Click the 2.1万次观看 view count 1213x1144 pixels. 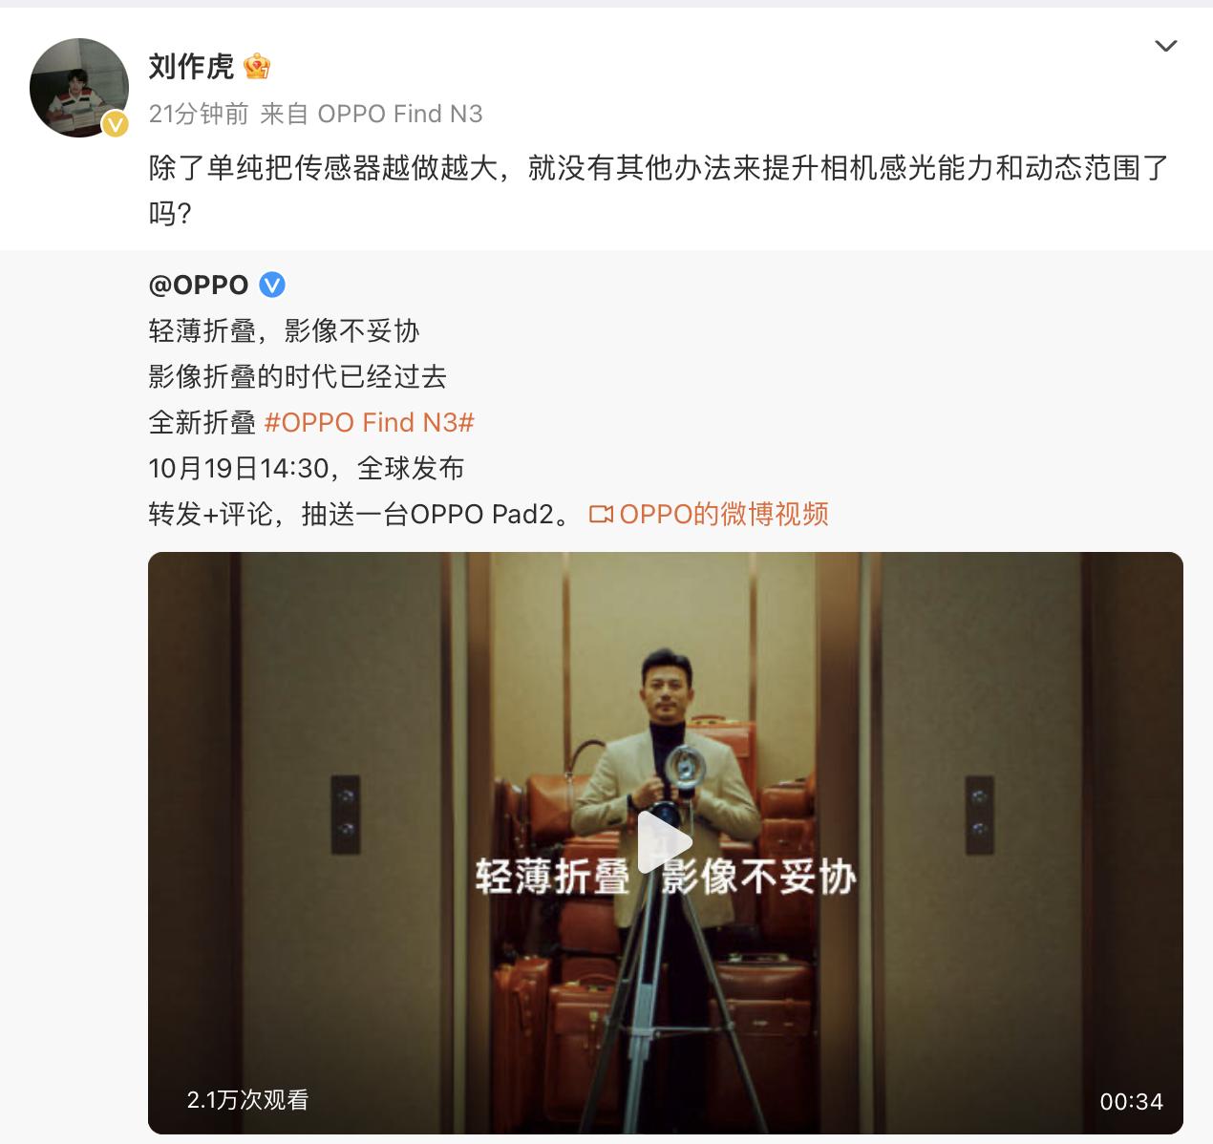pyautogui.click(x=247, y=1100)
